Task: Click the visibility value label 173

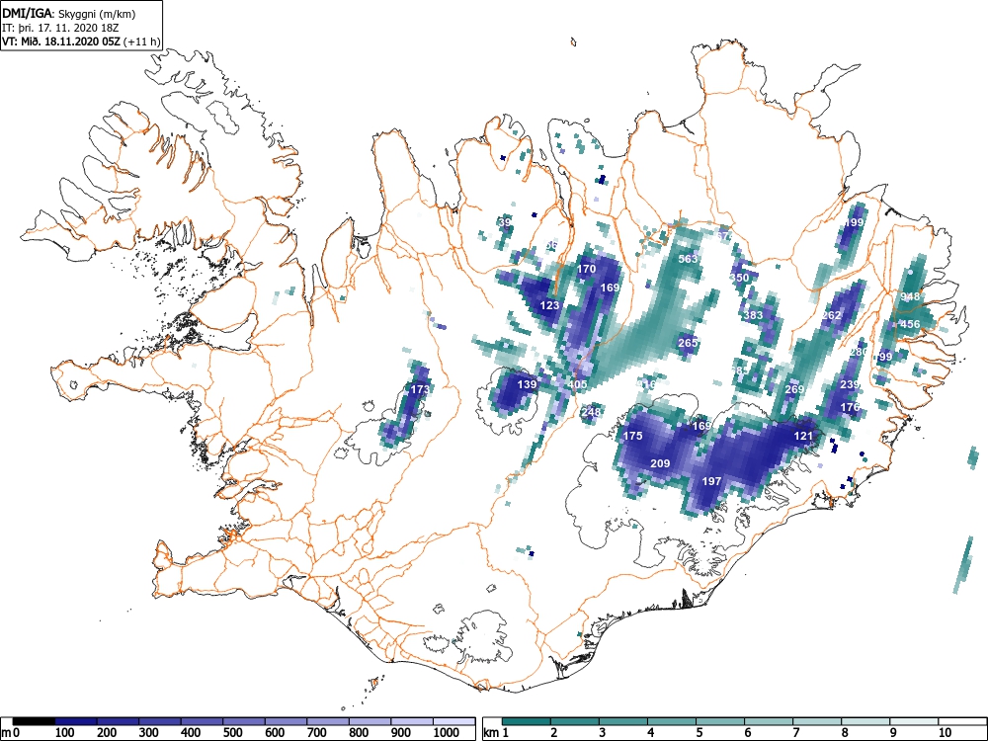Action: [x=420, y=389]
